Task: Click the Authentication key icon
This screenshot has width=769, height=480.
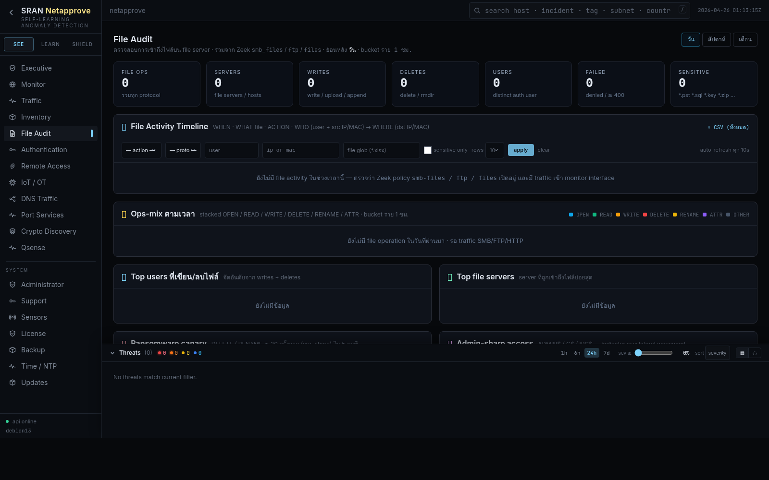Action: (12, 150)
